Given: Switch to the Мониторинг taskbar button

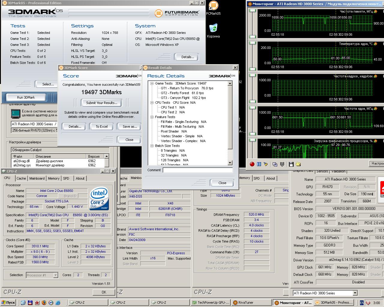Looking at the screenshot, I should tap(292, 303).
